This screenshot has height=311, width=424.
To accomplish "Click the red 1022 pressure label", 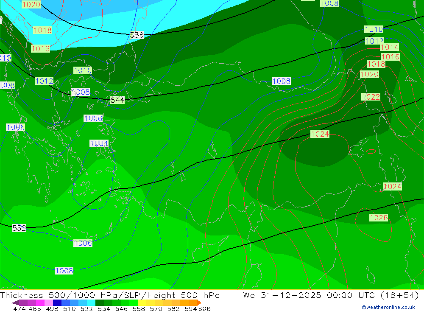I will (x=371, y=97).
